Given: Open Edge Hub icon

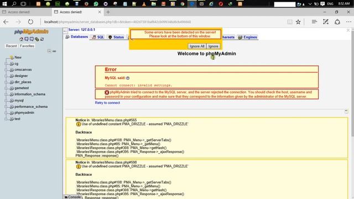Looking at the screenshot, I should (314, 22).
